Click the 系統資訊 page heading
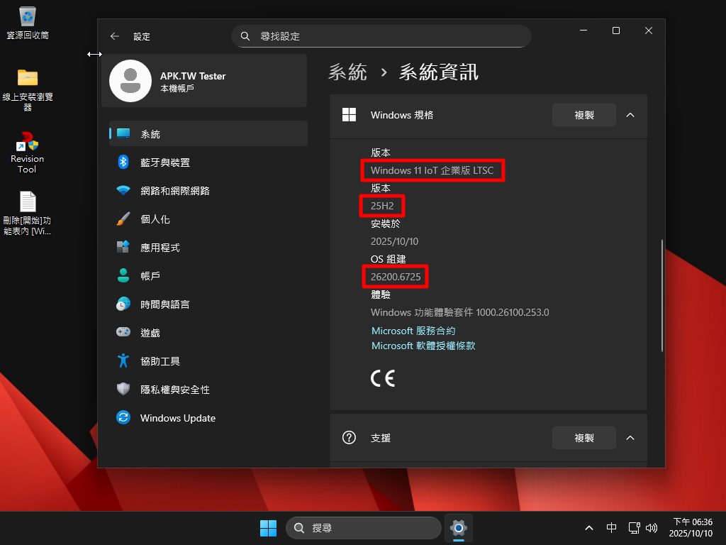 [438, 72]
